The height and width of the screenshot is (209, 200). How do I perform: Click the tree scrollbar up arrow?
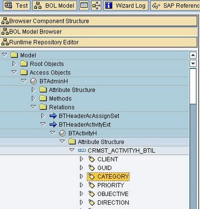[x=193, y=55]
